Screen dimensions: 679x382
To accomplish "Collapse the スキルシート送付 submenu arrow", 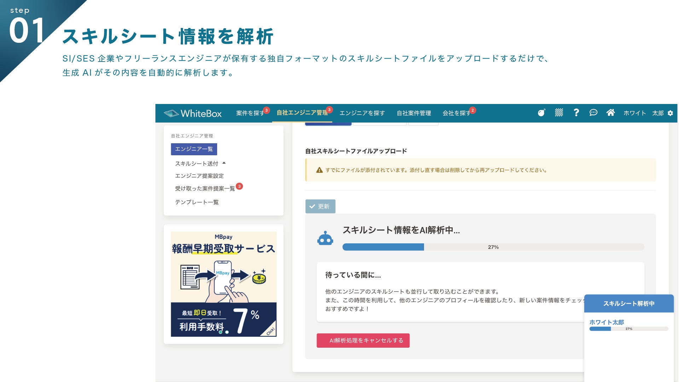I will [224, 163].
